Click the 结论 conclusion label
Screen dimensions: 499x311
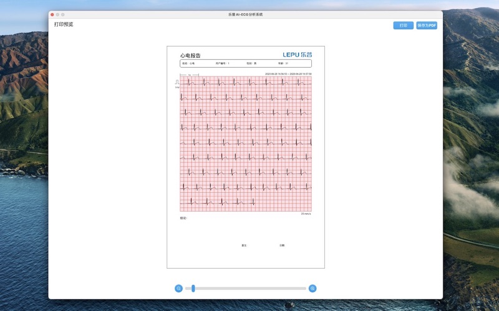[x=183, y=218]
